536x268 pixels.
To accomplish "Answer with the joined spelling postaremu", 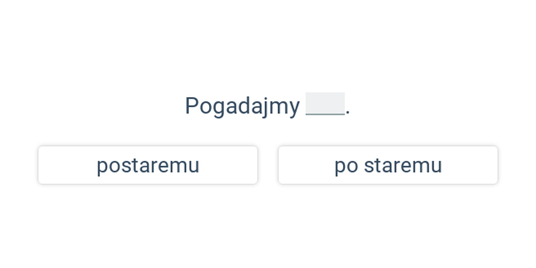I will (x=147, y=165).
